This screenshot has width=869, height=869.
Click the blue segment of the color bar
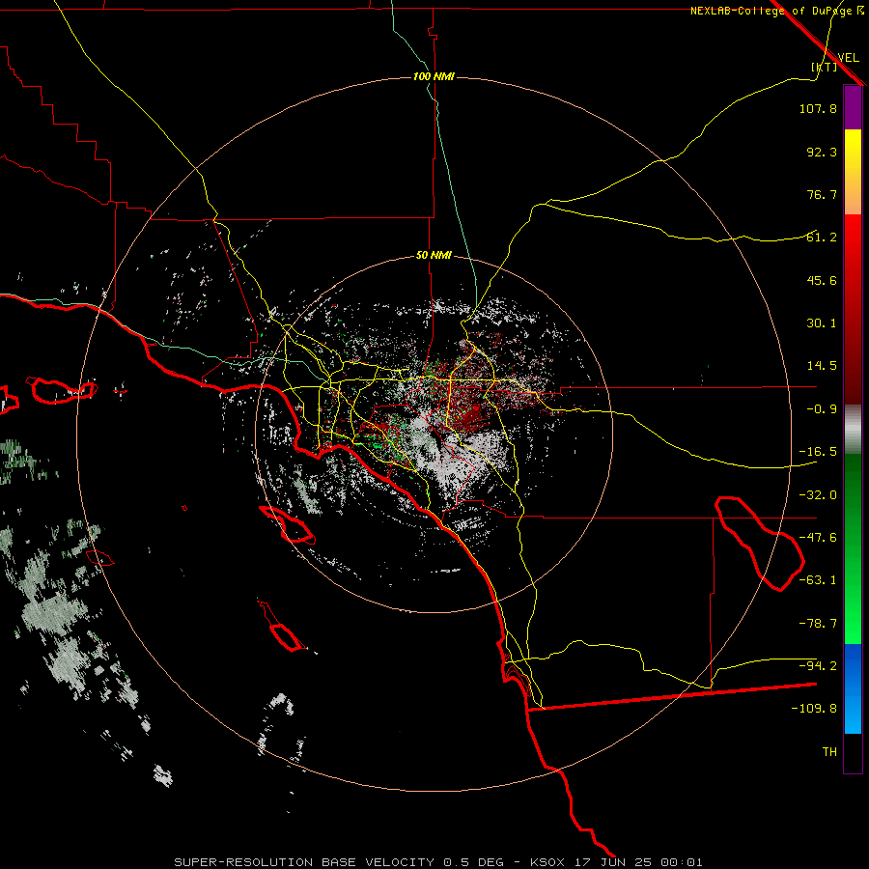853,688
